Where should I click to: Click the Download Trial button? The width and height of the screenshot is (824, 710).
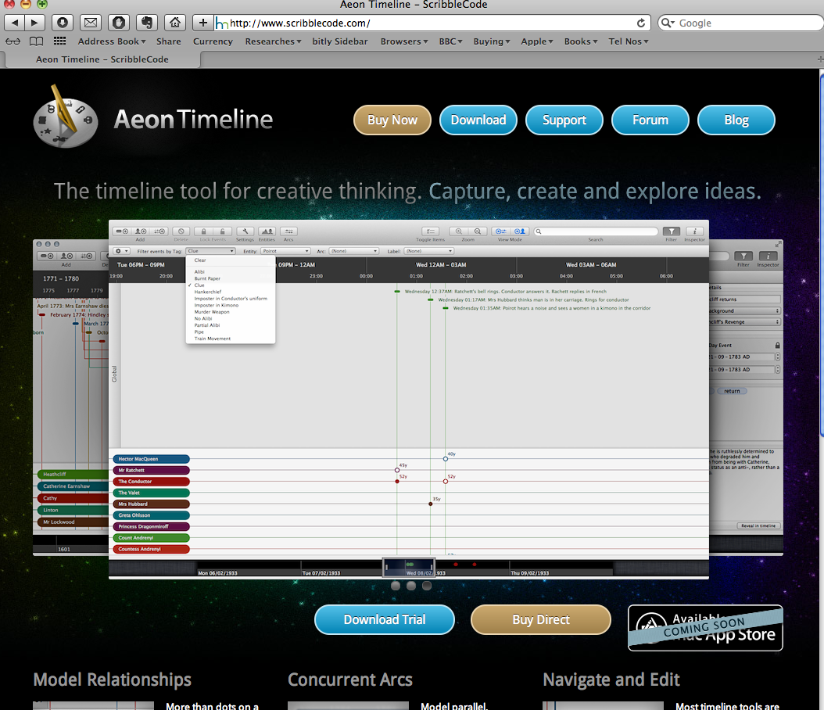(384, 619)
